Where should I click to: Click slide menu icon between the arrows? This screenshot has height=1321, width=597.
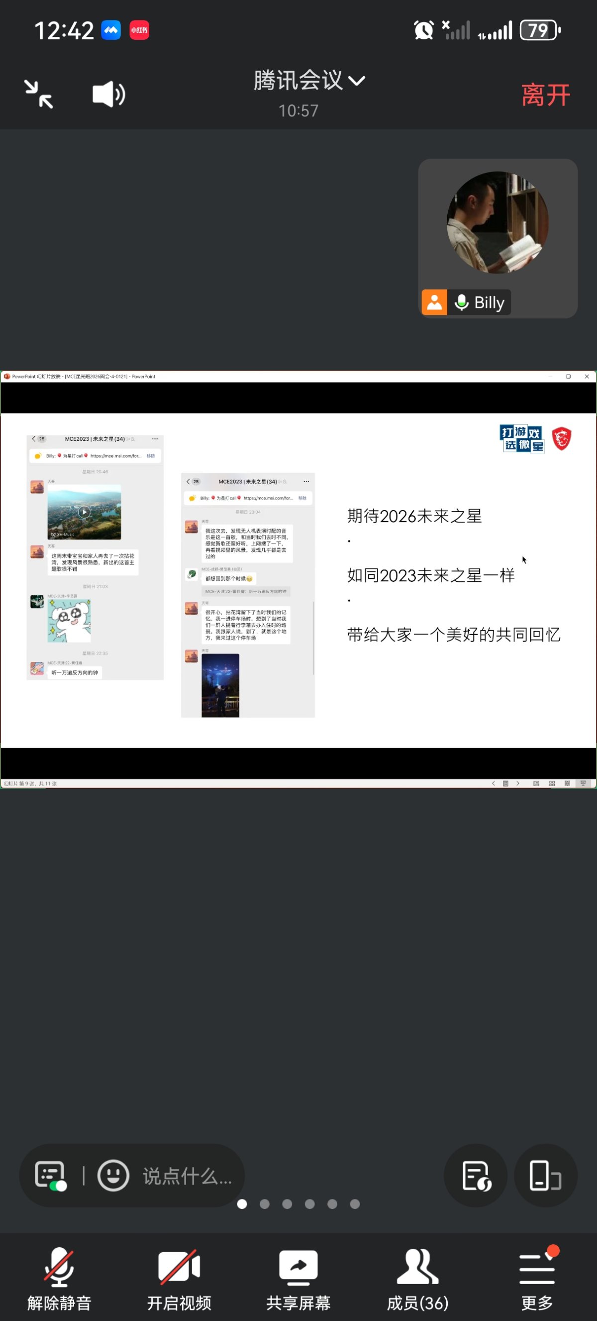click(x=505, y=783)
